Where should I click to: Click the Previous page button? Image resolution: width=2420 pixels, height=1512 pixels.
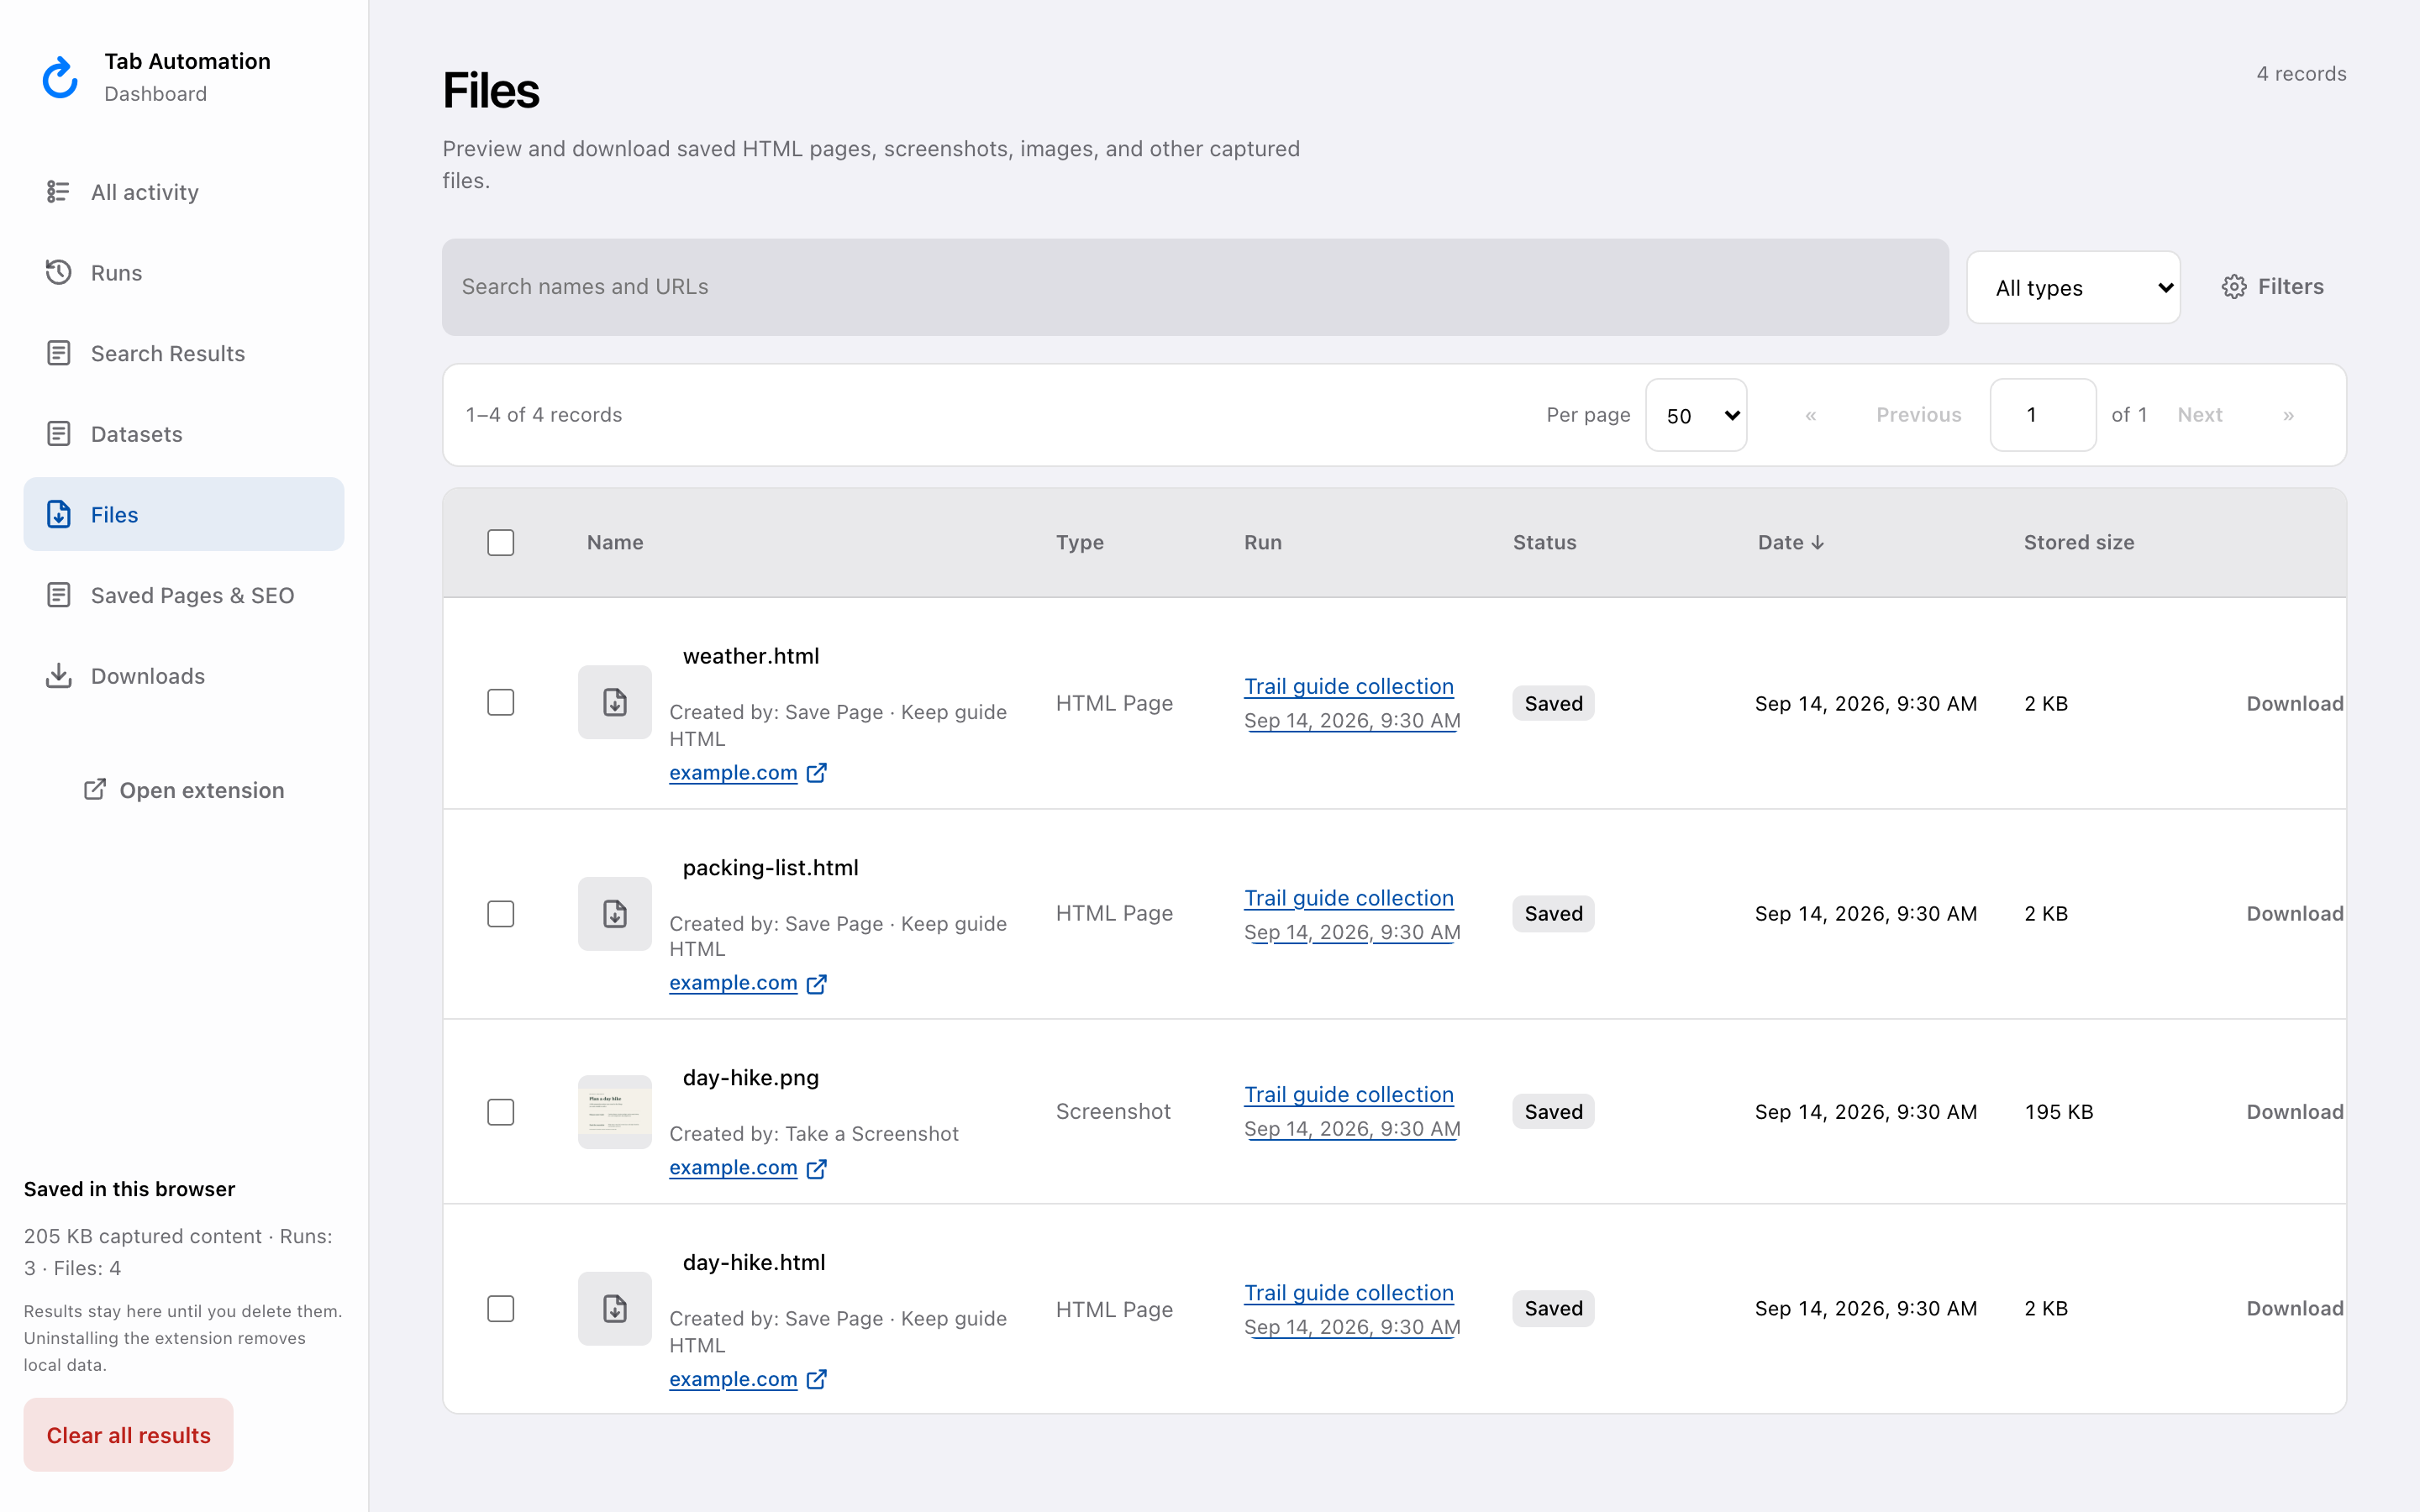click(x=1918, y=415)
